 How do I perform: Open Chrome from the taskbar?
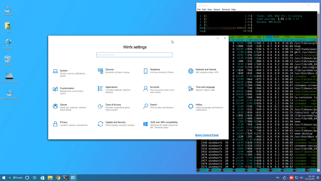pos(58,178)
